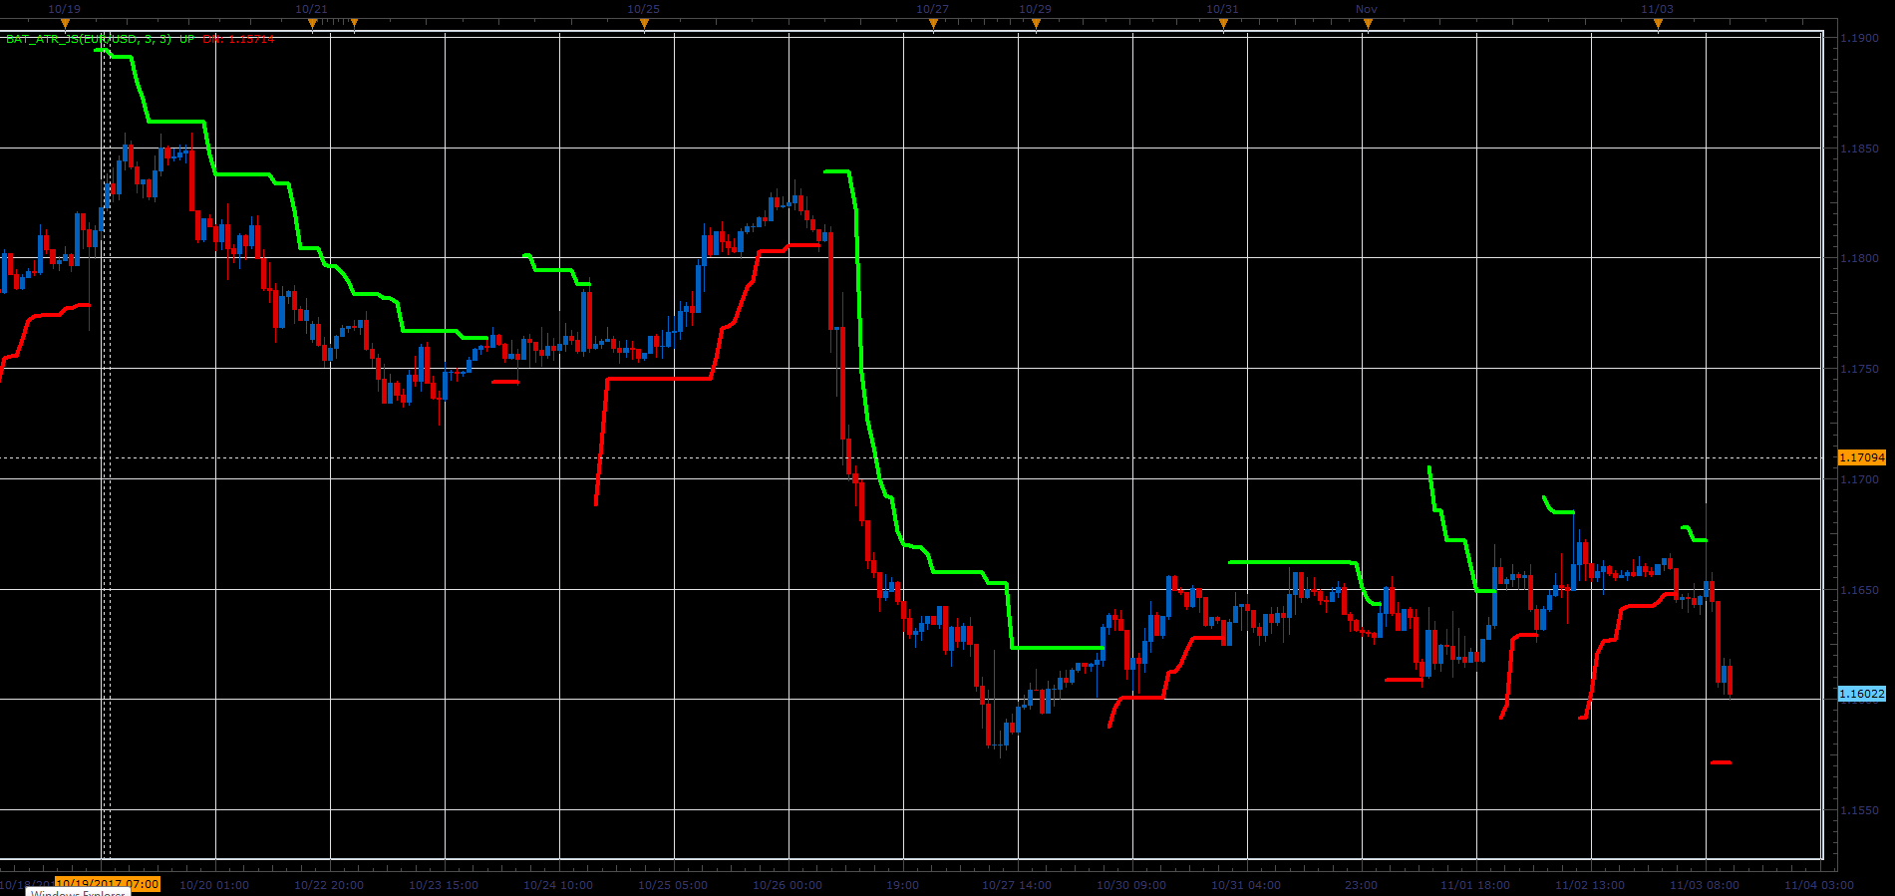Screen dimensions: 1895x896
Task: Click the 10/23 15:00 time axis label
Action: [x=444, y=885]
